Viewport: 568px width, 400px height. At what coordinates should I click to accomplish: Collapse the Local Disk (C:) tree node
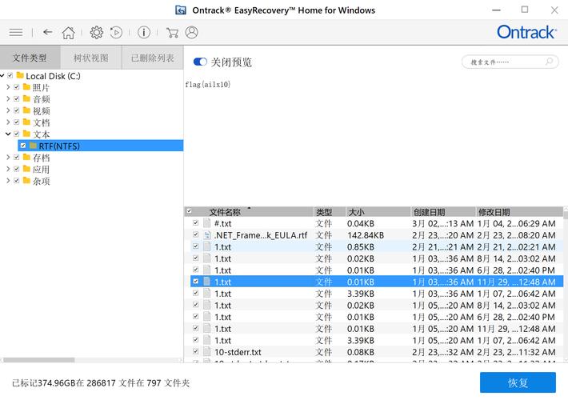point(2,76)
